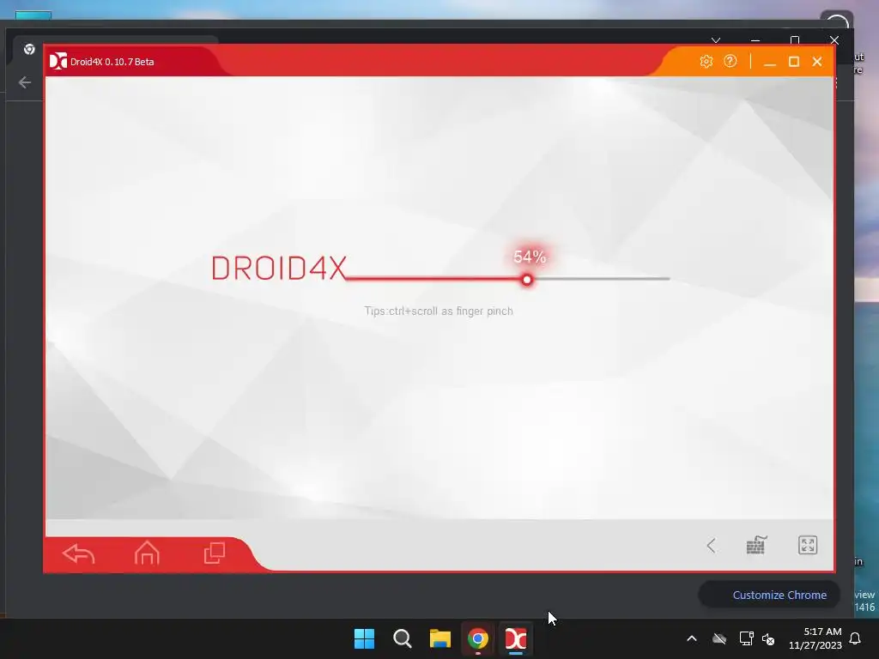879x659 pixels.
Task: Open the network display tray icon
Action: (x=746, y=638)
